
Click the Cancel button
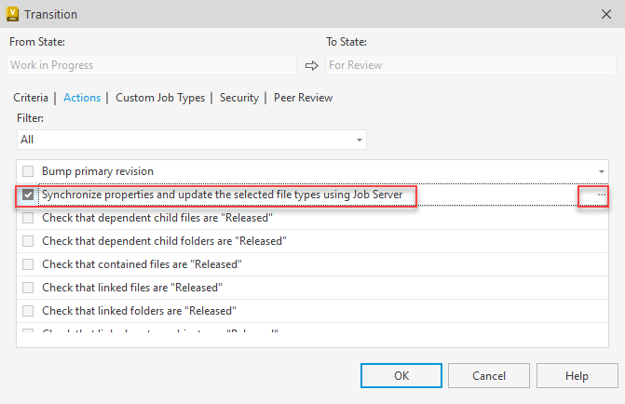tap(489, 376)
